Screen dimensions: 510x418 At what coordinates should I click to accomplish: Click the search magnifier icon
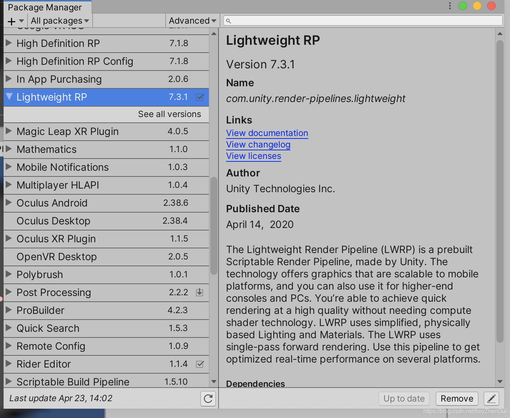[x=229, y=21]
